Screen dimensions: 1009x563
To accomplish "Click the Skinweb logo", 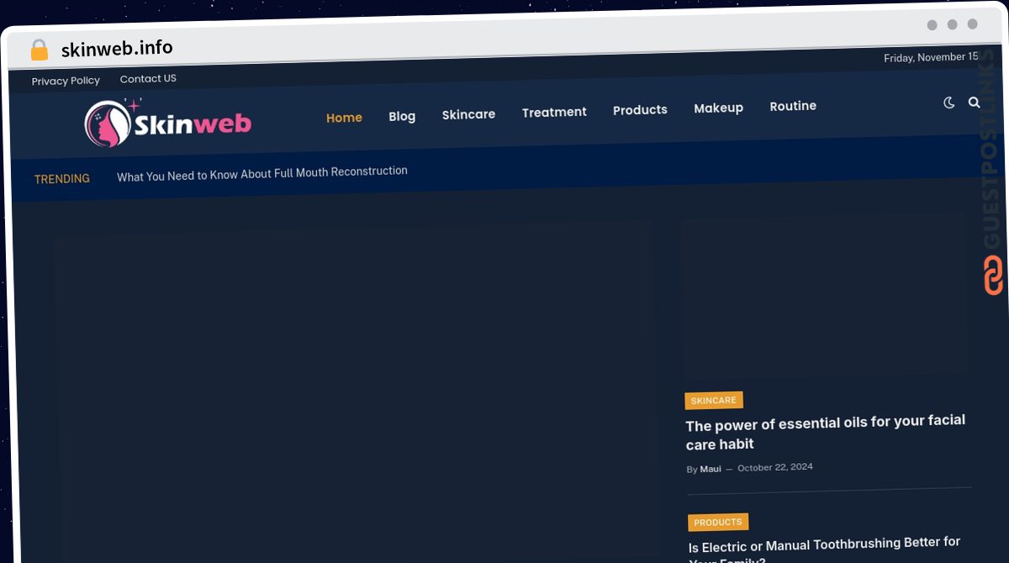I will tap(168, 124).
